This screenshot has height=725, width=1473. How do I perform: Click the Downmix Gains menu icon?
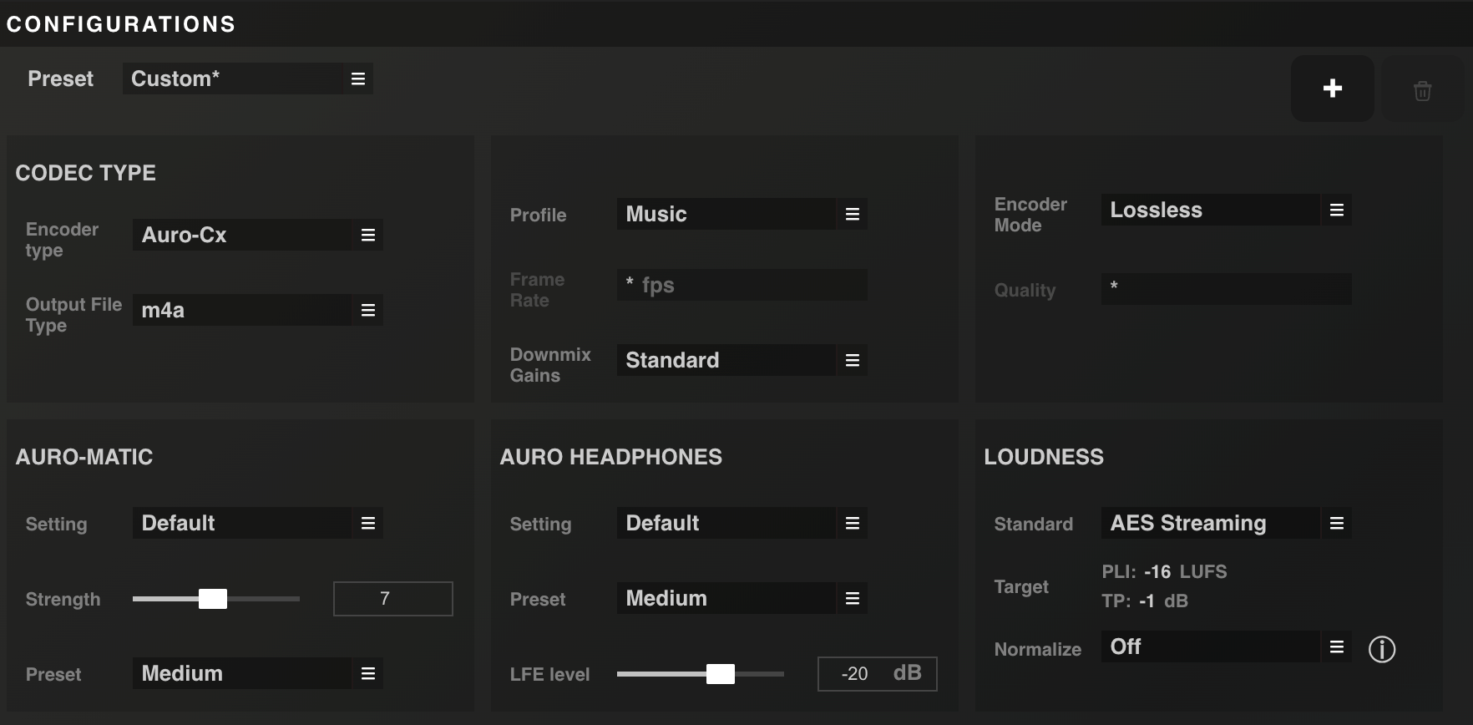pos(853,360)
